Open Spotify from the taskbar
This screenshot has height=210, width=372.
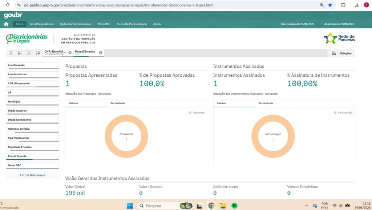pyautogui.click(x=234, y=206)
